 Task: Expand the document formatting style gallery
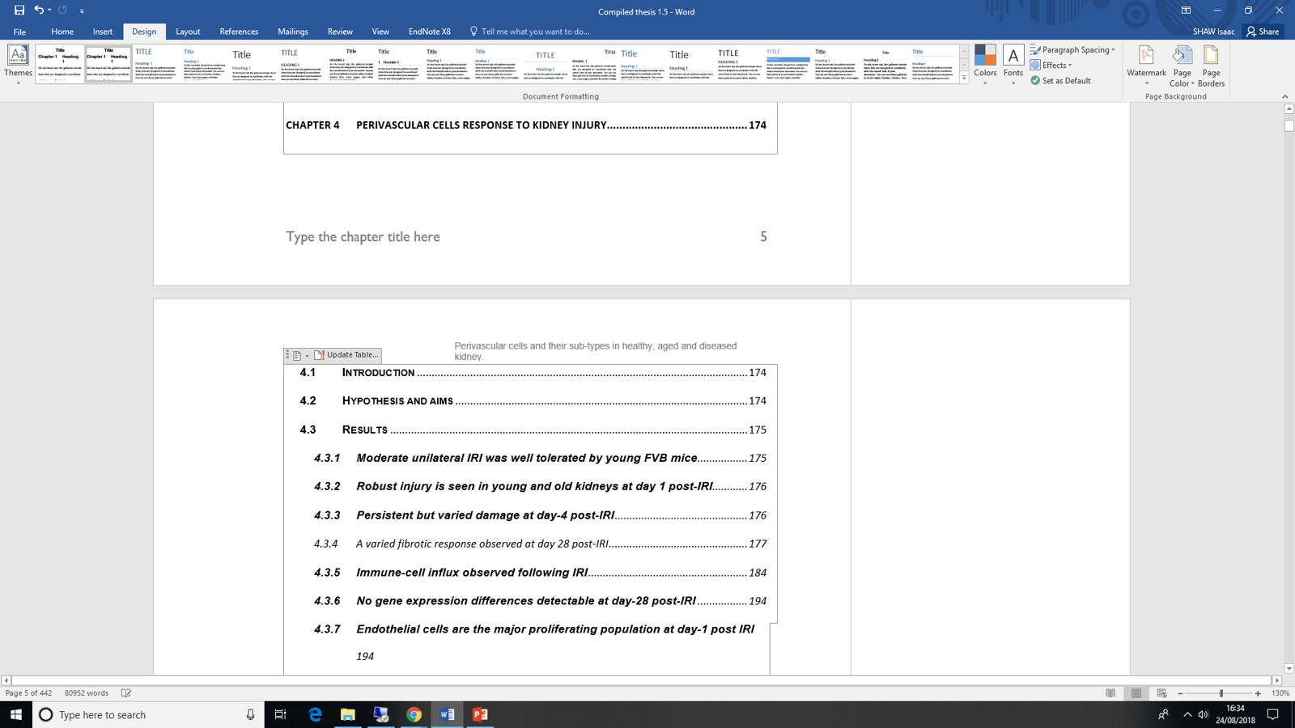coord(964,78)
